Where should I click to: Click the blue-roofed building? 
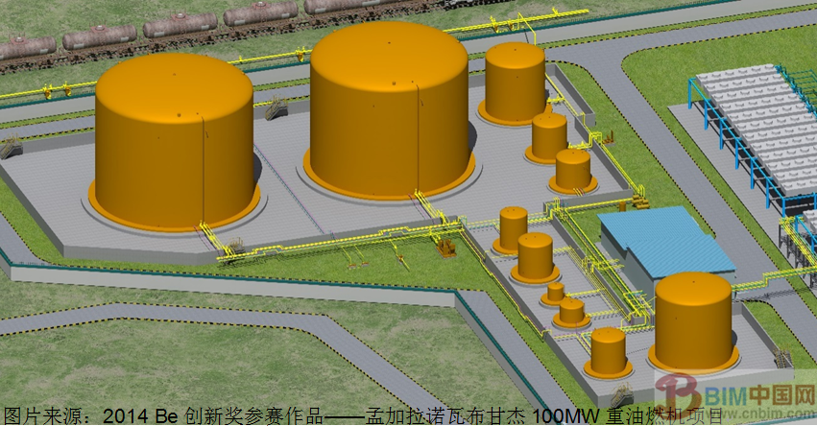[664, 243]
